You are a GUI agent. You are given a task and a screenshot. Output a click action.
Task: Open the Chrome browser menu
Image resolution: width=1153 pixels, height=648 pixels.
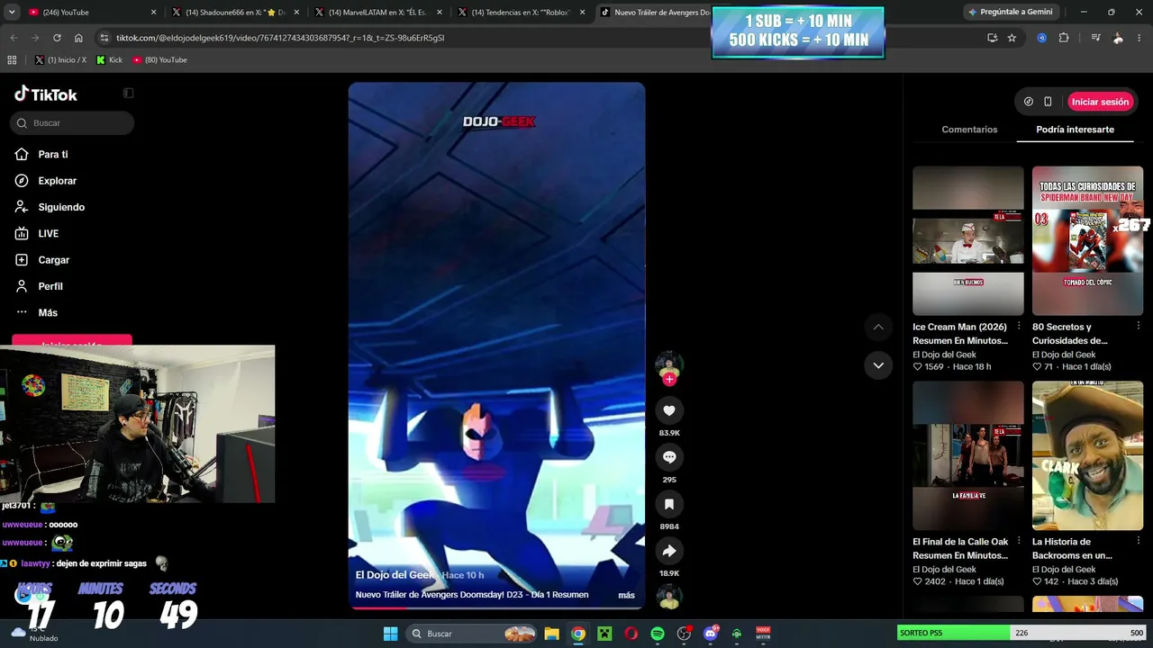point(1139,38)
